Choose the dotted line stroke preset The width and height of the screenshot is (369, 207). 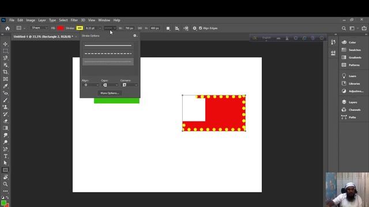(108, 62)
